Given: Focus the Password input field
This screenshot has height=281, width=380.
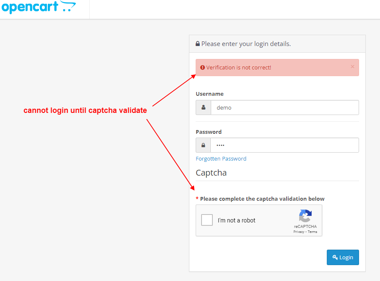Looking at the screenshot, I should pyautogui.click(x=284, y=145).
